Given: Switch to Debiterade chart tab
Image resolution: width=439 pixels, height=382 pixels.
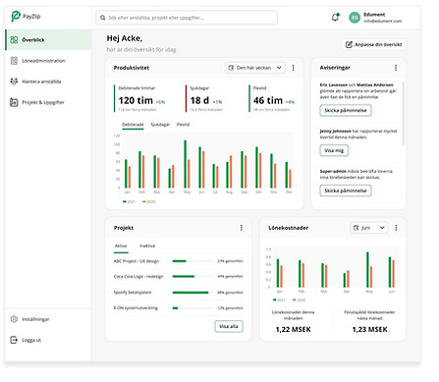Looking at the screenshot, I should (x=133, y=125).
